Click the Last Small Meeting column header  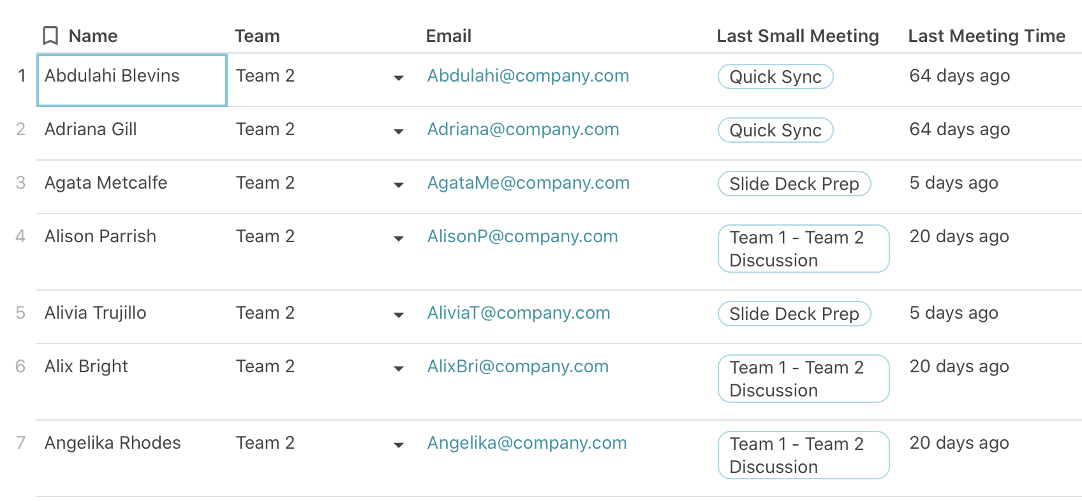click(798, 36)
